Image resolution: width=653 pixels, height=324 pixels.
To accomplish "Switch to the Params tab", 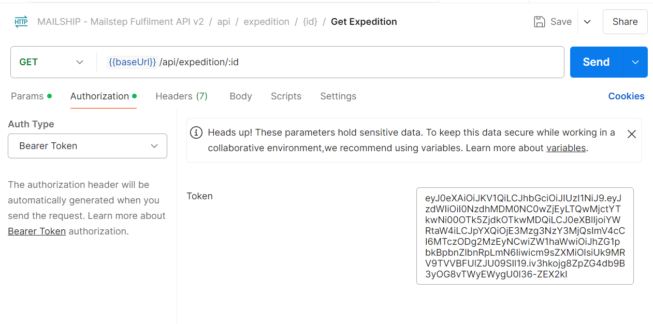I will (27, 96).
